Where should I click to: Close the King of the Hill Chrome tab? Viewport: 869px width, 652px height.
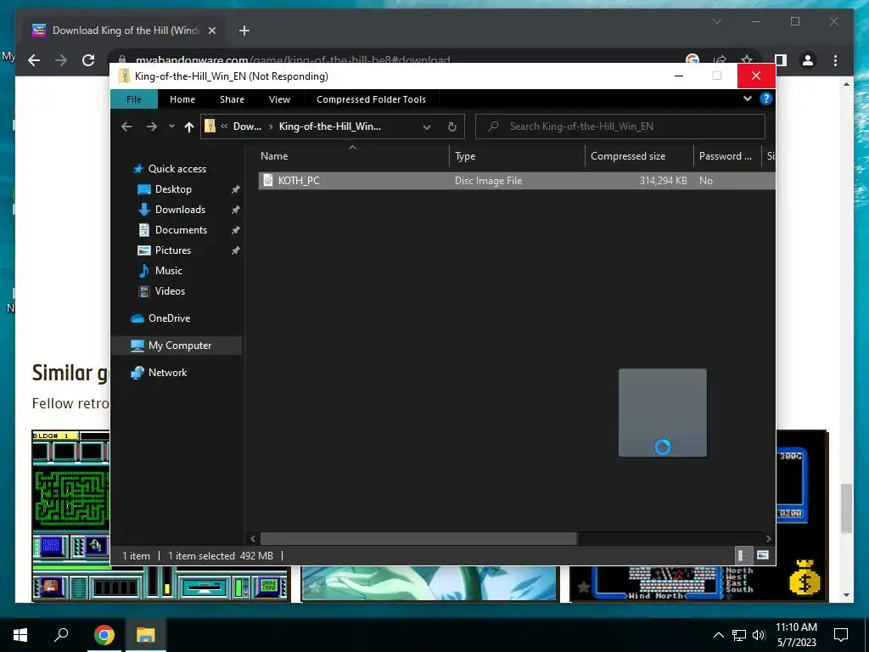click(211, 31)
